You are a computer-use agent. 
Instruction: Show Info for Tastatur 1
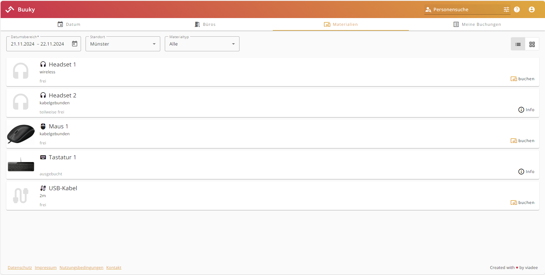click(x=526, y=172)
